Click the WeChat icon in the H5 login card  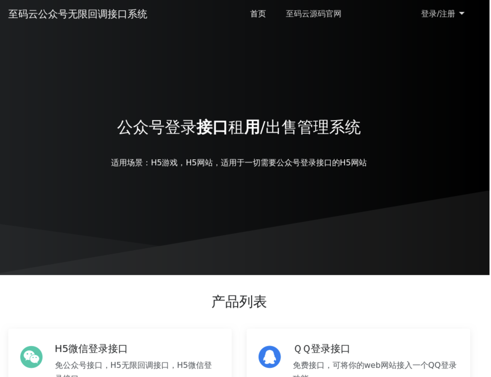31,357
